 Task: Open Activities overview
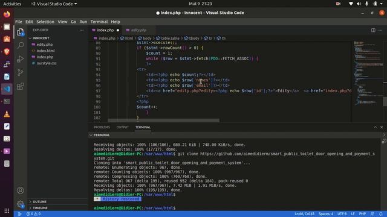pos(12,4)
